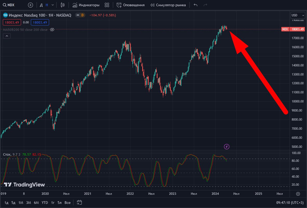This screenshot has width=307, height=208.
Task: Click the stochastic value 82.15
Action: (x=37, y=155)
